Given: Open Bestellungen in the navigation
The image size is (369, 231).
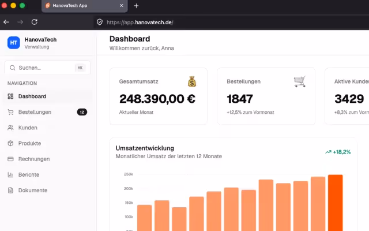Looking at the screenshot, I should (x=47, y=112).
